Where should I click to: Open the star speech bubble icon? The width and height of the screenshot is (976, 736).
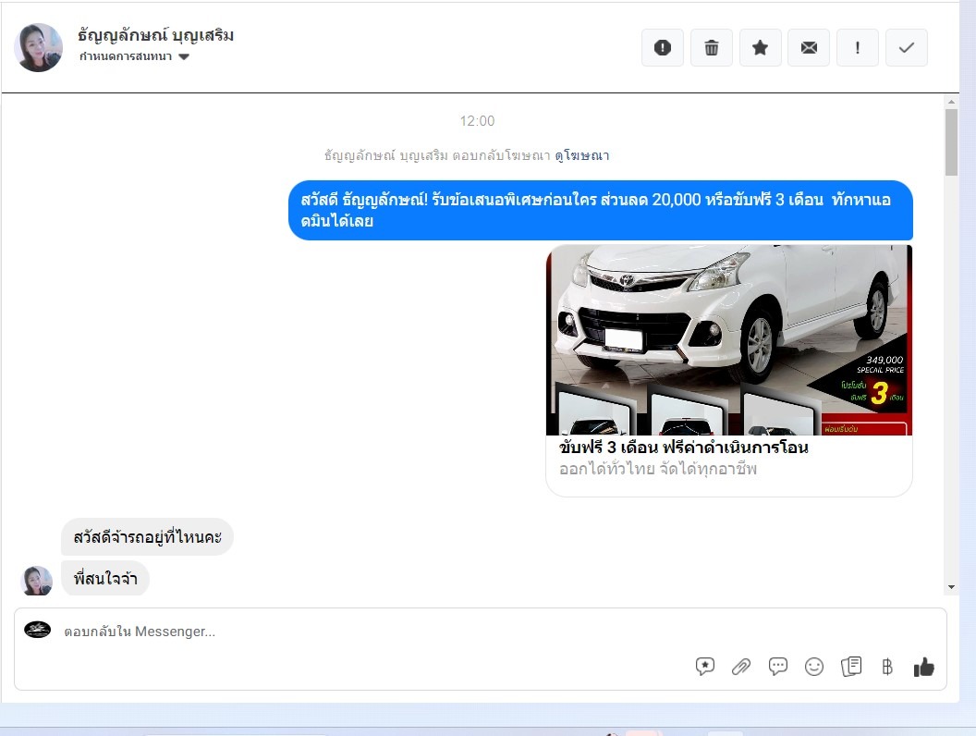pyautogui.click(x=705, y=667)
